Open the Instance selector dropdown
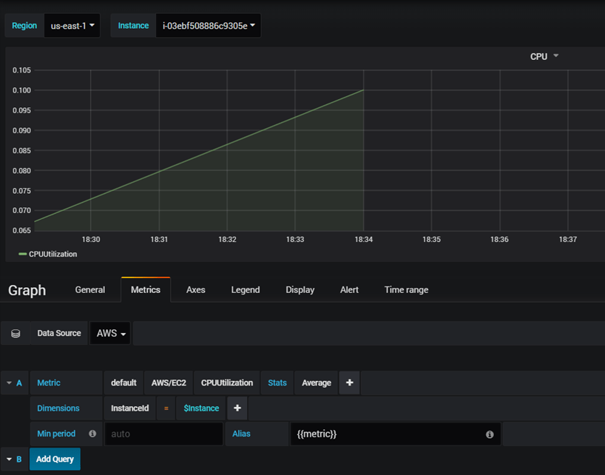 (208, 25)
